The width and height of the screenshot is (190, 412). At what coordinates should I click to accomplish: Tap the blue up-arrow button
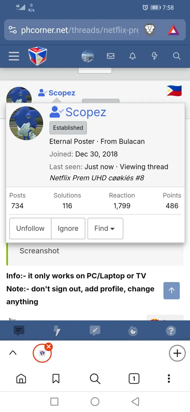171,291
